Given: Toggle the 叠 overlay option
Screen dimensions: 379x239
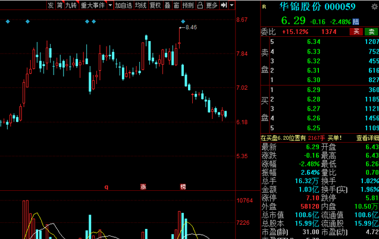Looking at the screenshot, I should click(x=167, y=5).
